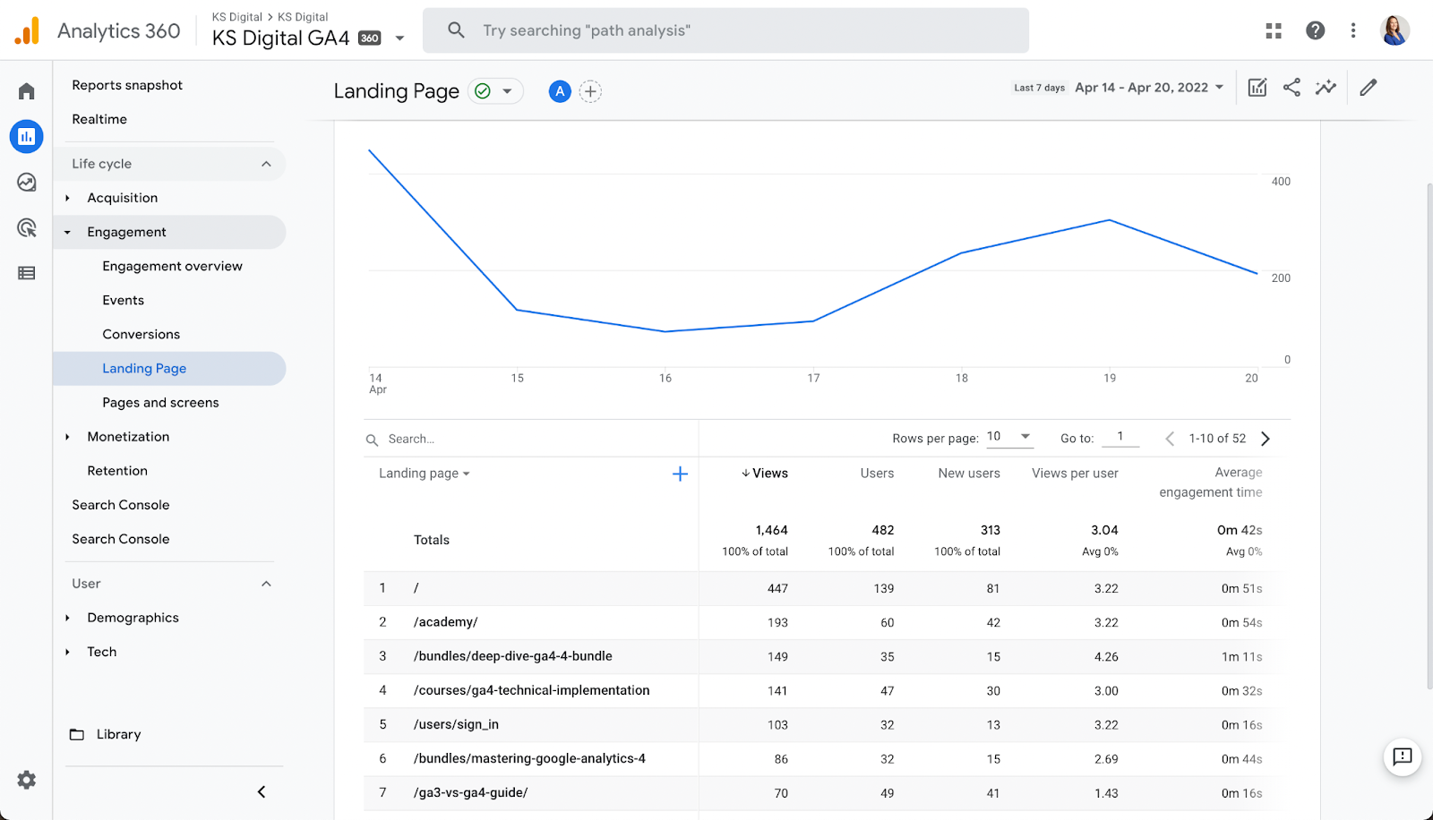Viewport: 1433px width, 820px height.
Task: Sort the table by Views
Action: [765, 474]
